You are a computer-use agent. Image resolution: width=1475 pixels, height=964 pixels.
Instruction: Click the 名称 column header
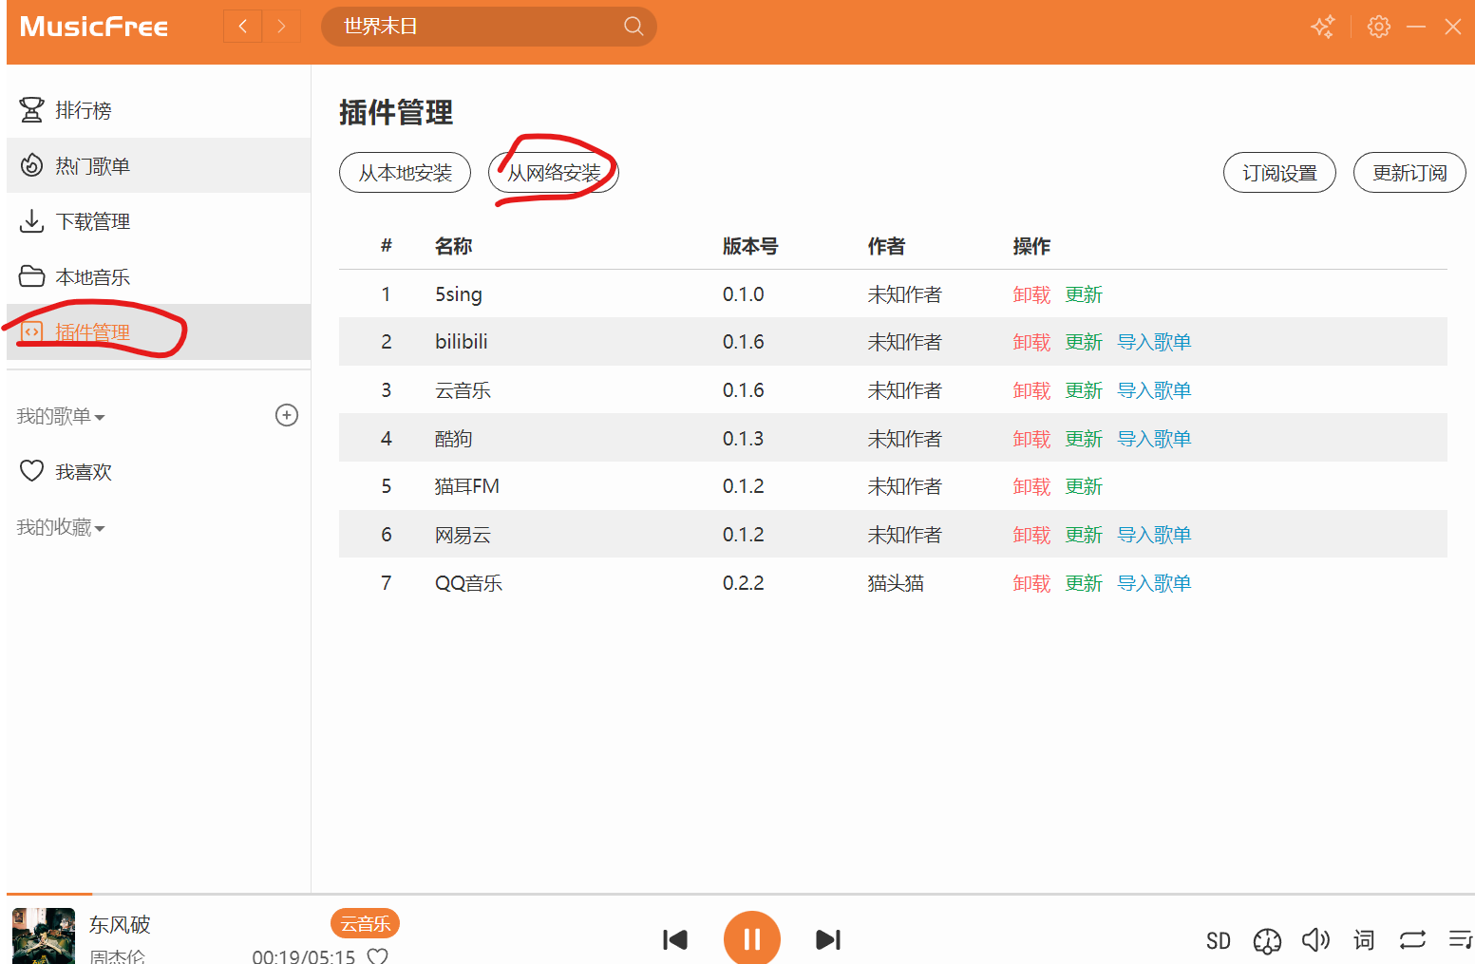(x=453, y=246)
